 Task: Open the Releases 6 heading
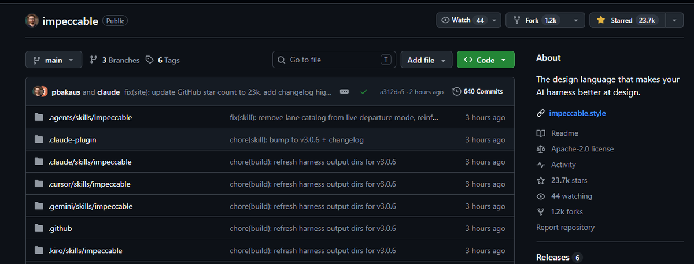coord(559,257)
